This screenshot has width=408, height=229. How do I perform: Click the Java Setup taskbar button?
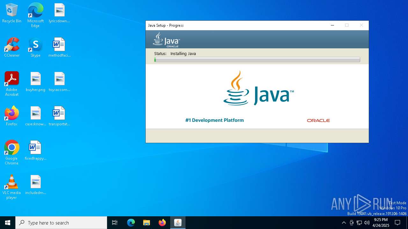pyautogui.click(x=178, y=223)
